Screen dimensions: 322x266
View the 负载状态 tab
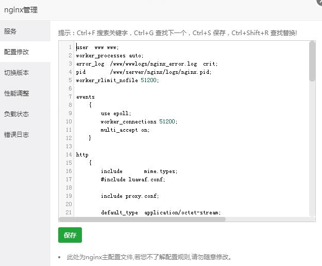click(x=16, y=114)
